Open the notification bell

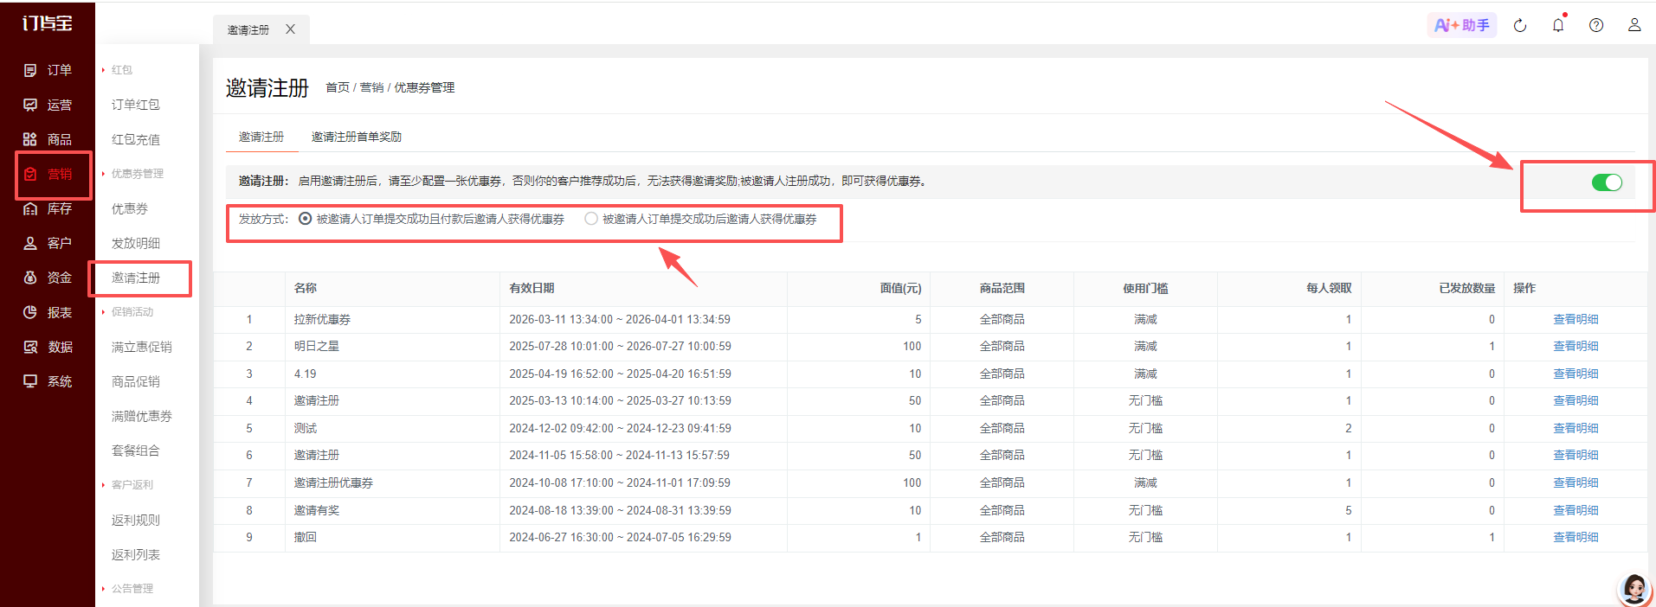(1558, 25)
